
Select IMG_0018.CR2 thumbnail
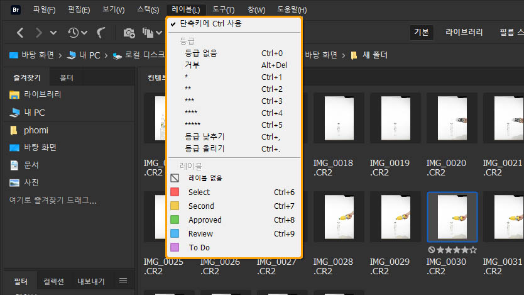[339, 118]
